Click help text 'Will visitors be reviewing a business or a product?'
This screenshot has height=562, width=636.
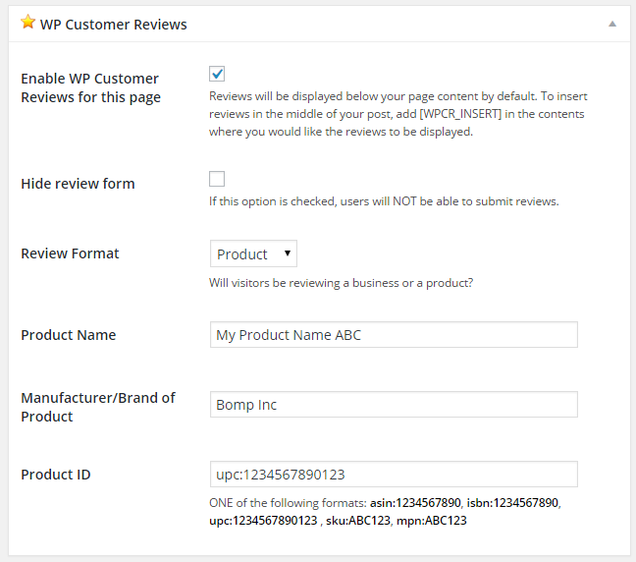[x=342, y=283]
